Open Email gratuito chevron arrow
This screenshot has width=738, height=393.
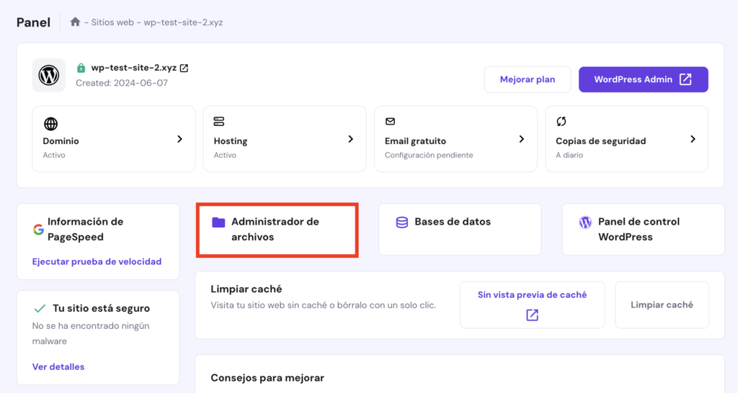coord(521,139)
